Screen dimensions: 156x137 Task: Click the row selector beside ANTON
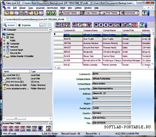pos(59,43)
